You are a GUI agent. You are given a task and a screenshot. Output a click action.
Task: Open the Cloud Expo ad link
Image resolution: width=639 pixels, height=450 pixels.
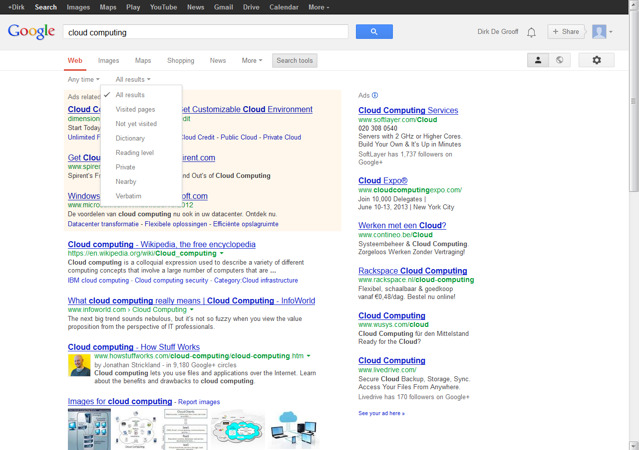383,180
